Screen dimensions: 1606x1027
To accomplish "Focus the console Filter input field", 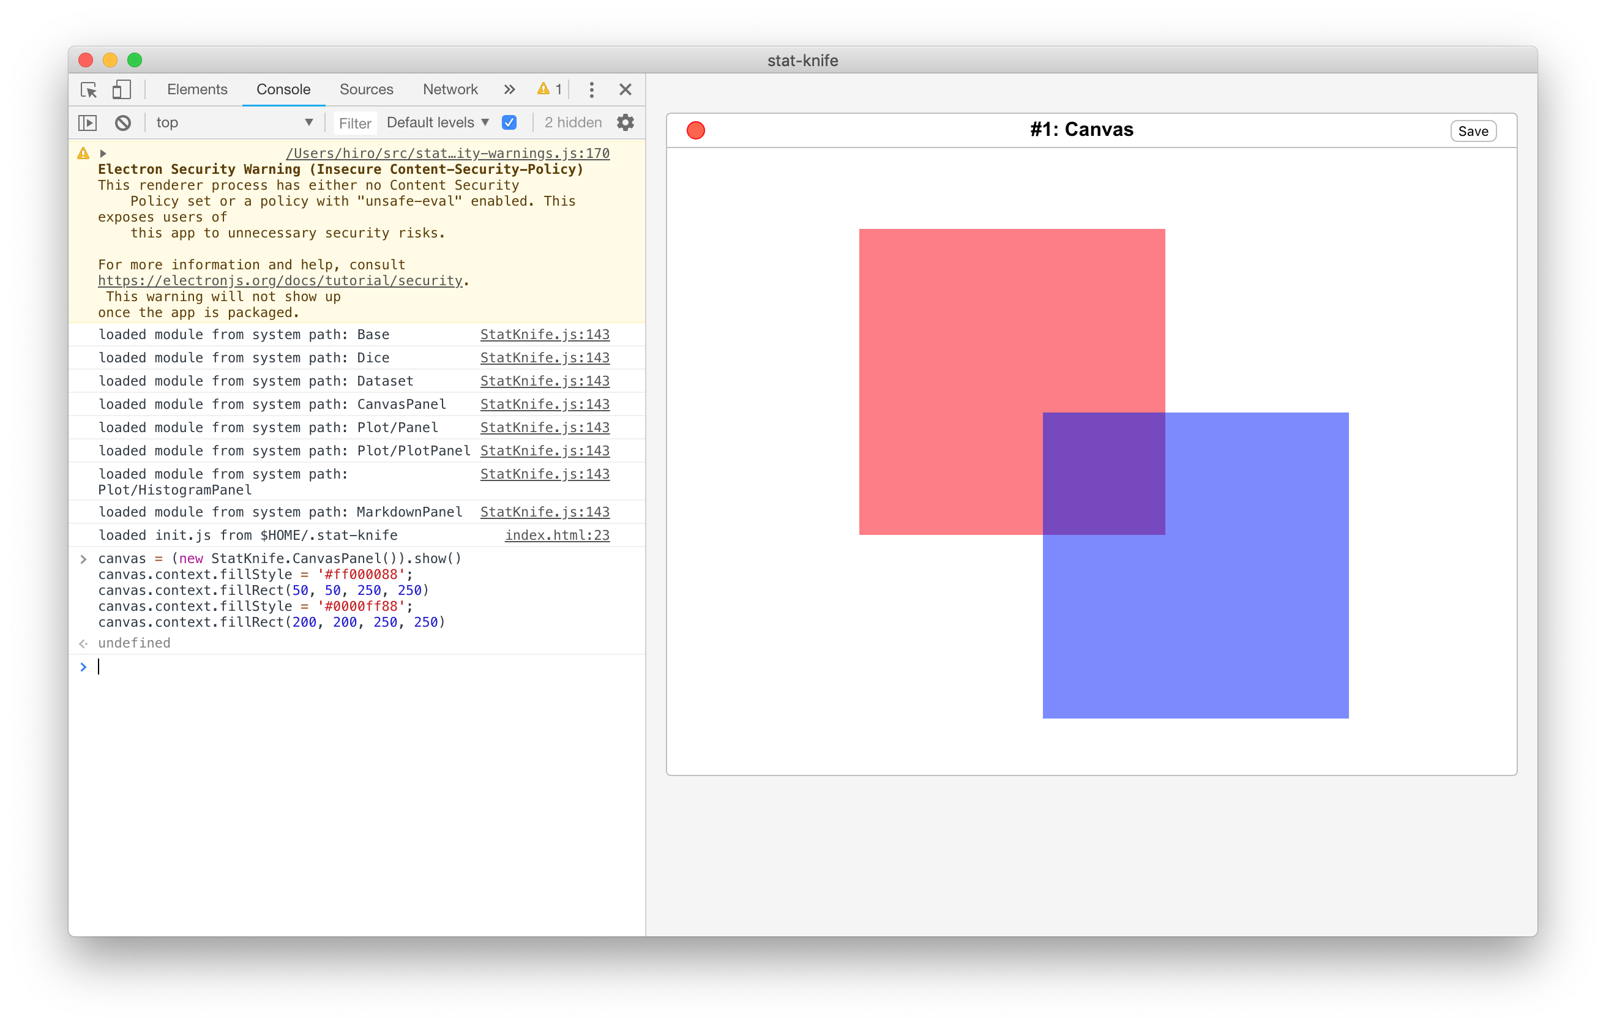I will (355, 124).
